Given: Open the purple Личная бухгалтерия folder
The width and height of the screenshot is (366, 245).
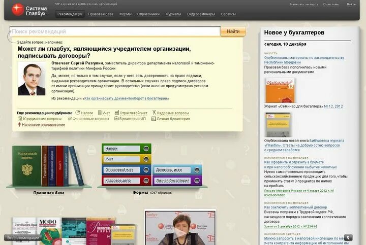Looking at the screenshot, I should coord(177,181).
